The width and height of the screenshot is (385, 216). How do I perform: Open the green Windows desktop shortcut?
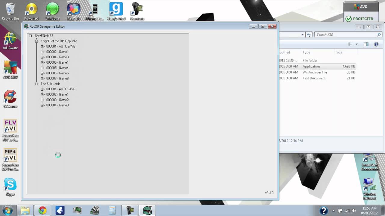(52, 12)
